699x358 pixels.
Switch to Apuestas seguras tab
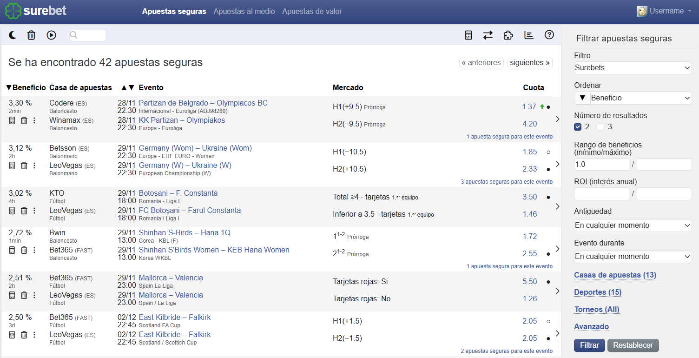pyautogui.click(x=174, y=11)
